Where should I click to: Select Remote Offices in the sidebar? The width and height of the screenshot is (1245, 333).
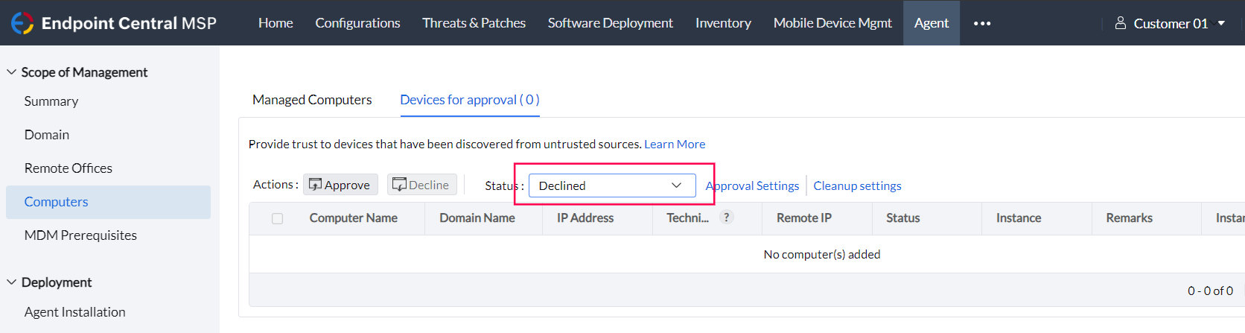pyautogui.click(x=69, y=168)
